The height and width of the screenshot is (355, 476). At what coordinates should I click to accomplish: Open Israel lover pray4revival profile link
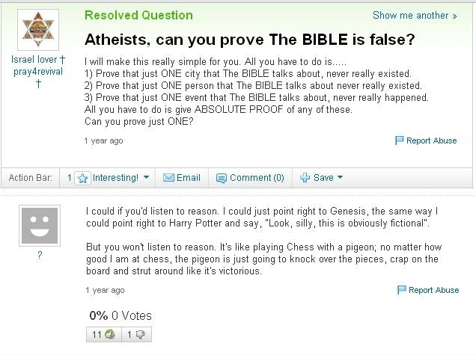point(37,65)
